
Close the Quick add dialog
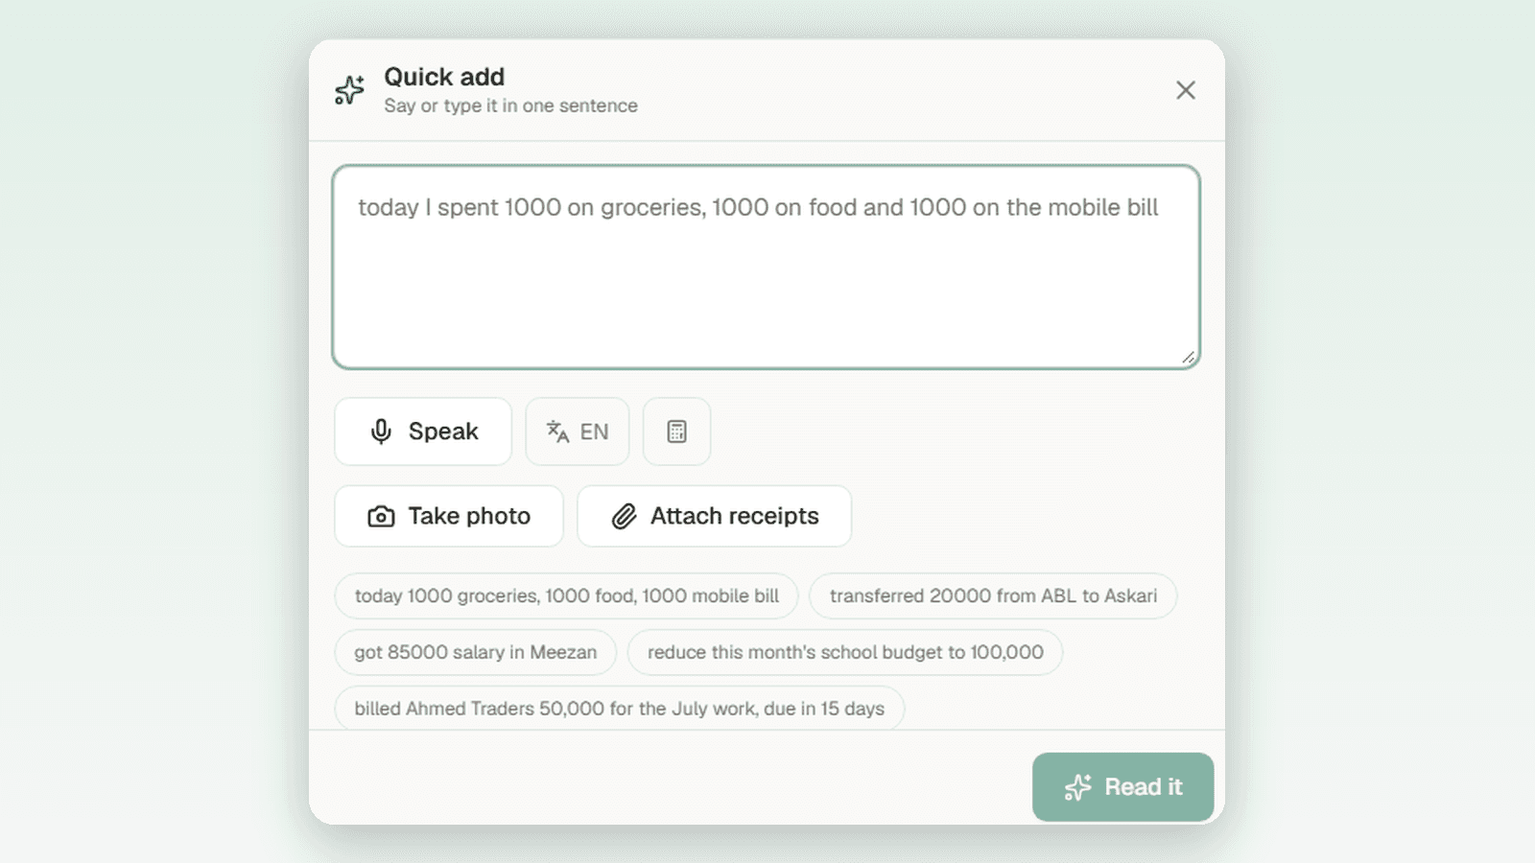coord(1186,90)
